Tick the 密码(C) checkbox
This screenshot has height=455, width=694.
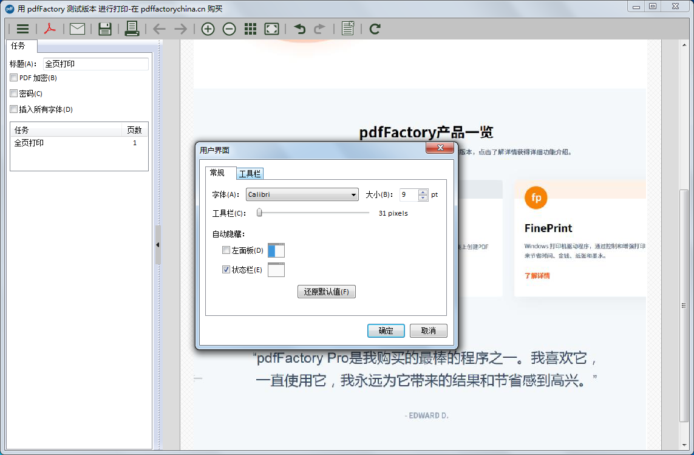click(14, 94)
